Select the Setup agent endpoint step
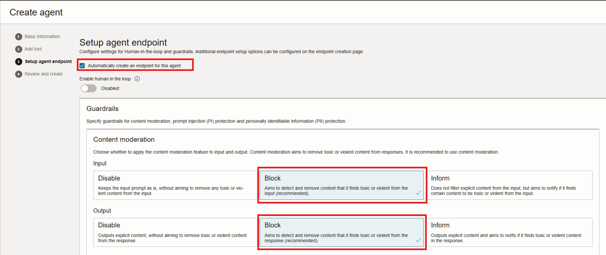Image resolution: width=606 pixels, height=255 pixels. click(48, 61)
